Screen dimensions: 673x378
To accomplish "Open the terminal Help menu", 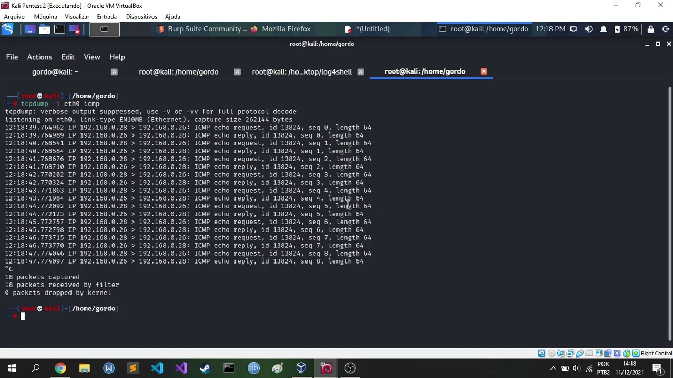I will [117, 57].
